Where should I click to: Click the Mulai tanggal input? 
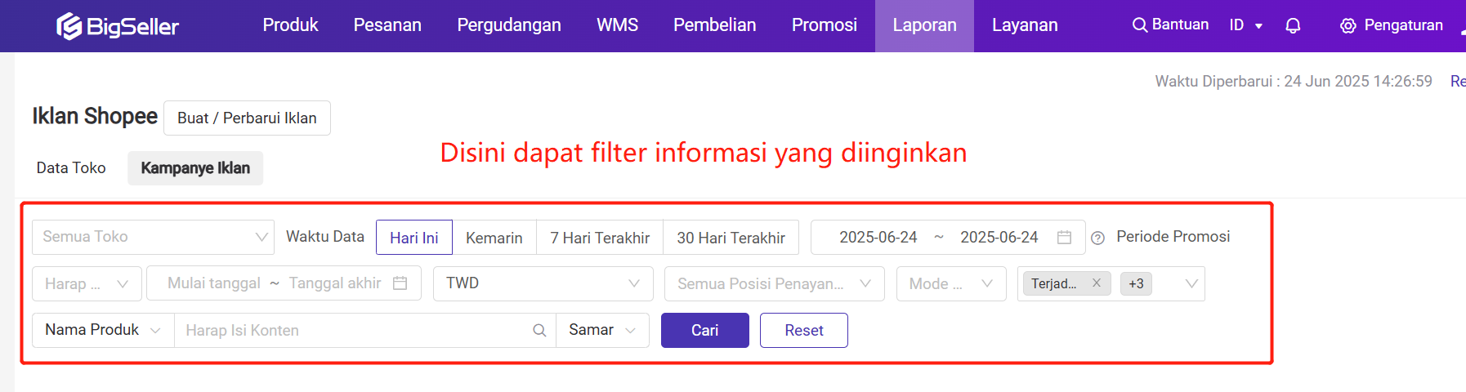(214, 283)
